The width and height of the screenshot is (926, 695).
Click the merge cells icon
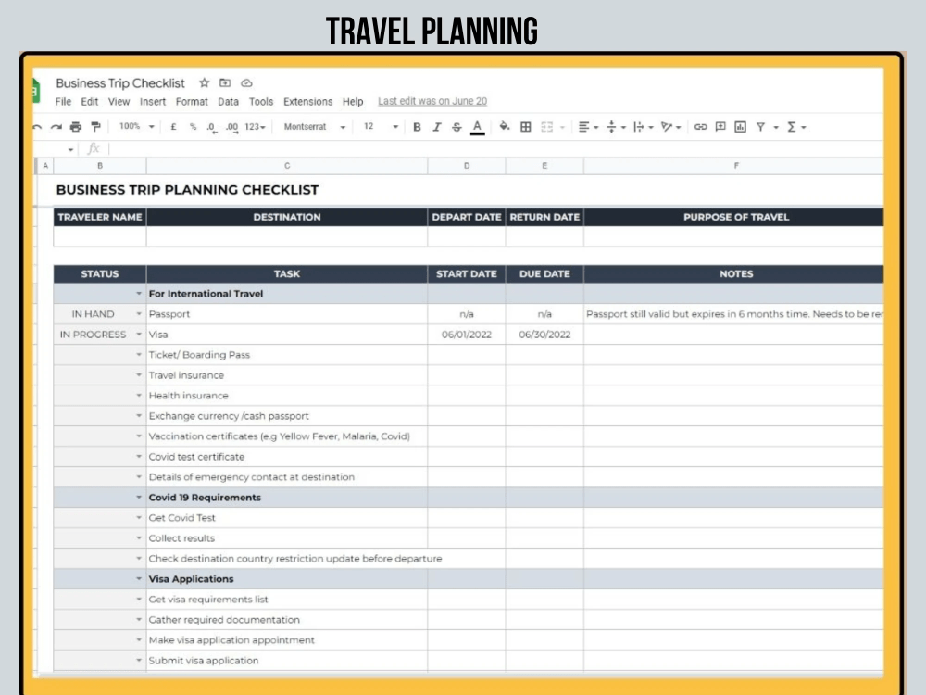[x=547, y=126]
